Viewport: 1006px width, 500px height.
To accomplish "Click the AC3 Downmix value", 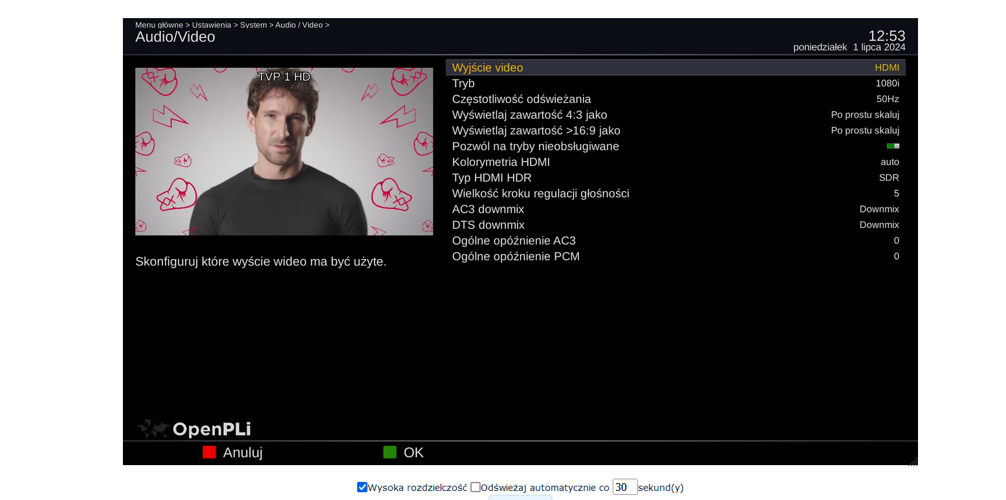I will coord(879,209).
